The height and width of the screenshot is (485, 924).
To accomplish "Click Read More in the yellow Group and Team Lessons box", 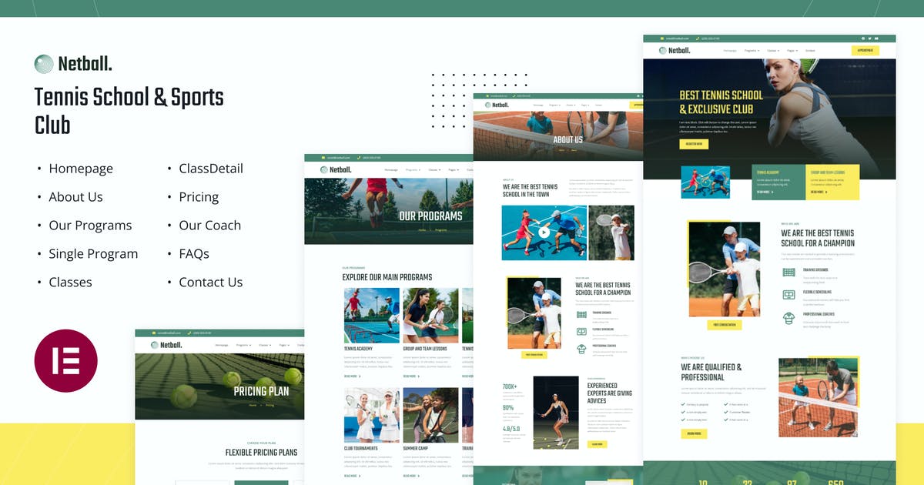I will point(819,192).
